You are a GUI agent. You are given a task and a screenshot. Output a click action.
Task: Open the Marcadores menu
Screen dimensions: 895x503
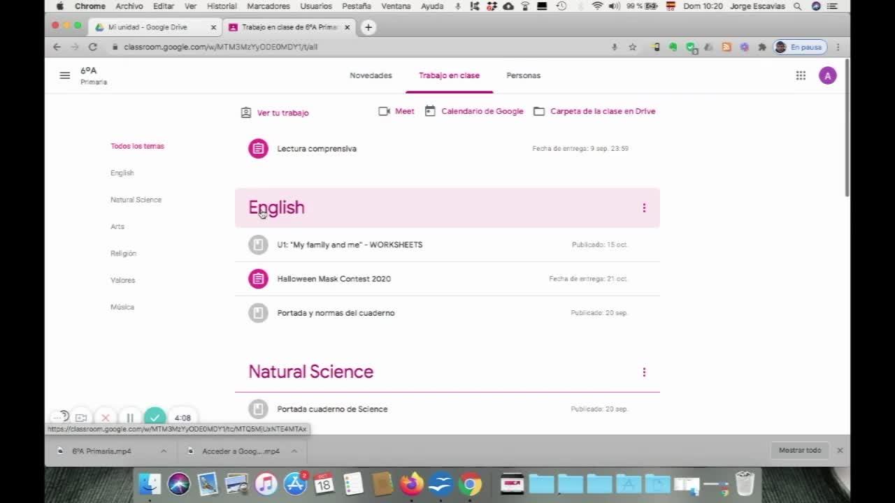coord(268,6)
